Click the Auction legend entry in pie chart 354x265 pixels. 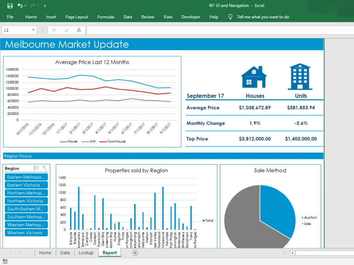coord(309,217)
